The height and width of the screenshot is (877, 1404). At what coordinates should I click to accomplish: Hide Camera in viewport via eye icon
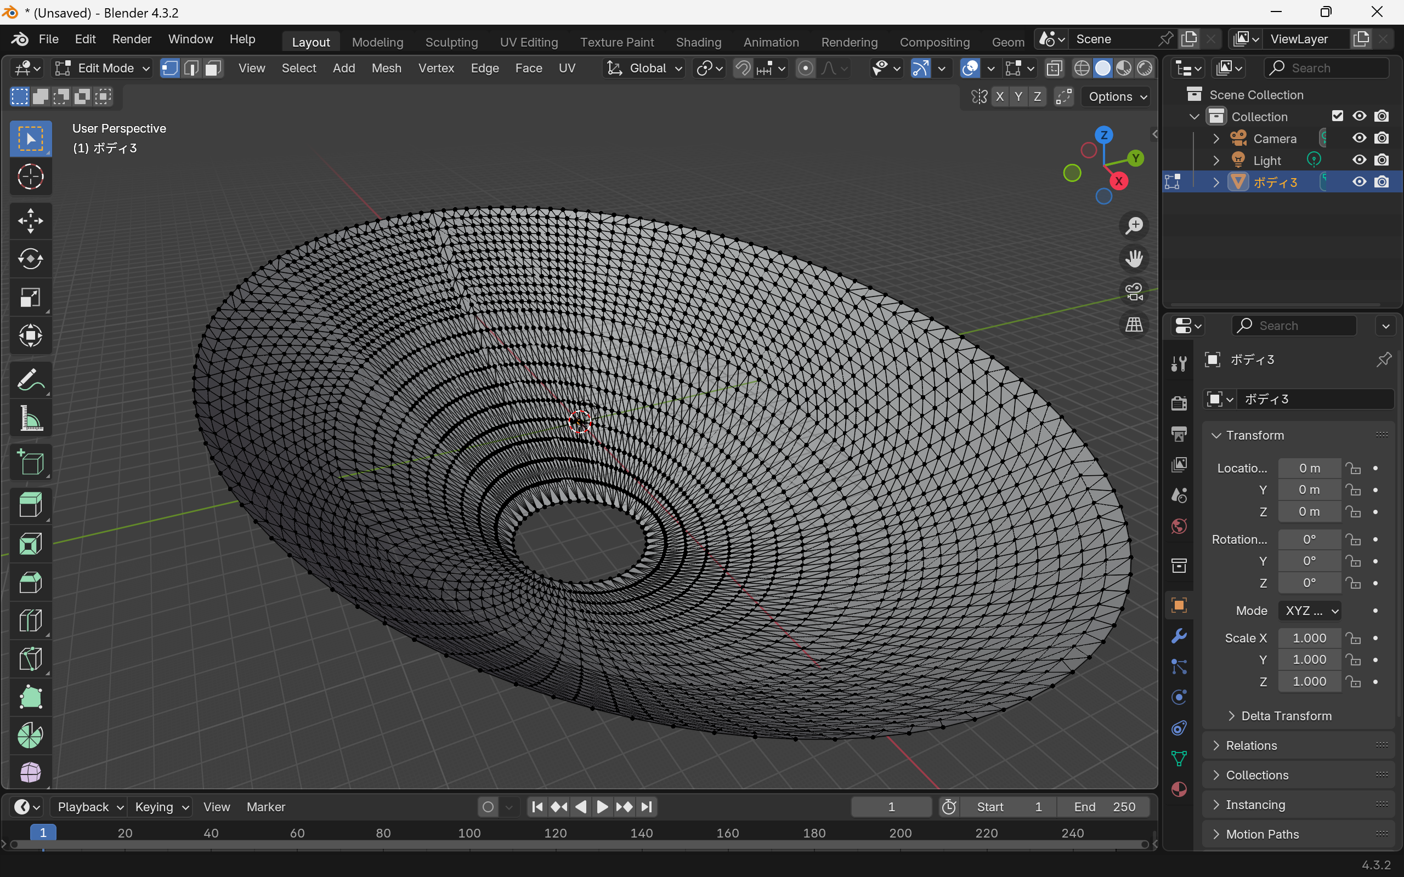(1358, 138)
